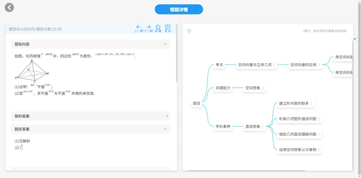
Task: Expand the 我的答案 section
Action: coord(91,116)
